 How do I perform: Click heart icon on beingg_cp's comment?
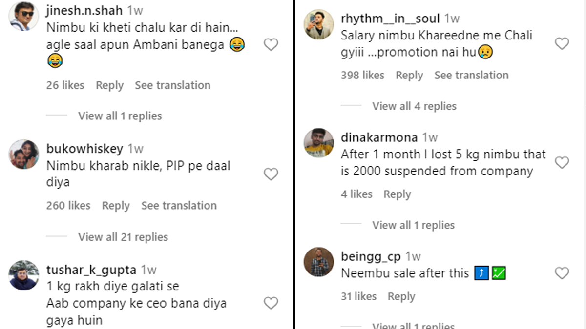(562, 273)
